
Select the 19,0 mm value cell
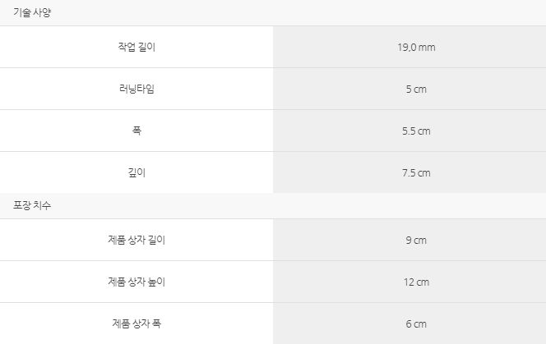tap(409, 47)
